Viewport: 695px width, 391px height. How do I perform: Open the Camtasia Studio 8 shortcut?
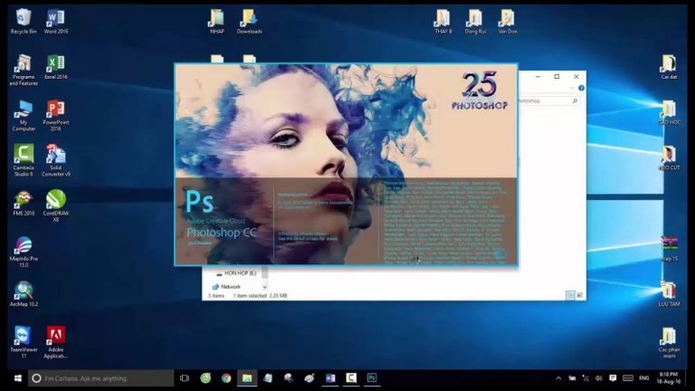[24, 160]
